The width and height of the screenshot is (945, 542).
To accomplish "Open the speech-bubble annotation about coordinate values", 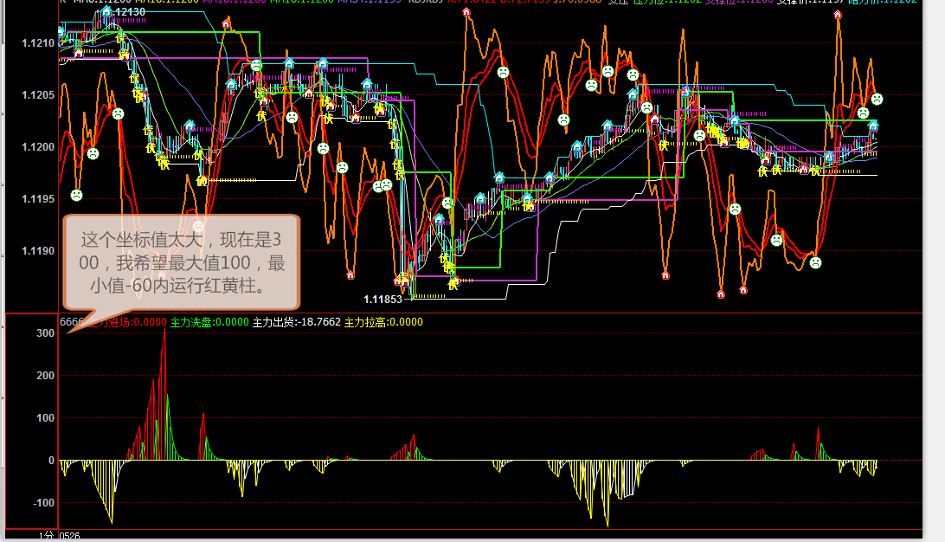I will click(x=182, y=261).
